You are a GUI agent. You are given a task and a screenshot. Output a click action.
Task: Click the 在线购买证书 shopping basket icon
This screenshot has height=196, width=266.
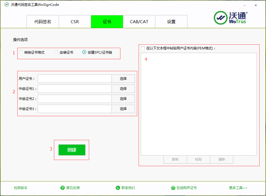[x=173, y=188]
